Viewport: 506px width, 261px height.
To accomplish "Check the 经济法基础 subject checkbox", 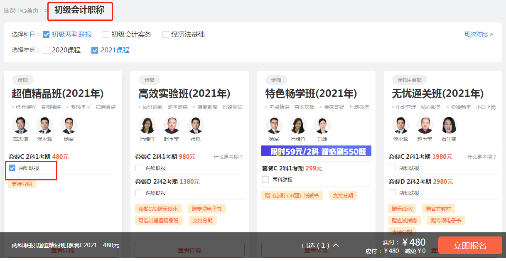I will pos(166,34).
